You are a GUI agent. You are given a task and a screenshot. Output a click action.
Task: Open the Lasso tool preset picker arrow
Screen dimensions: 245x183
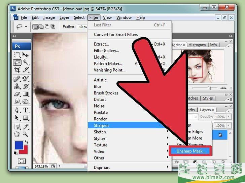pos(26,27)
